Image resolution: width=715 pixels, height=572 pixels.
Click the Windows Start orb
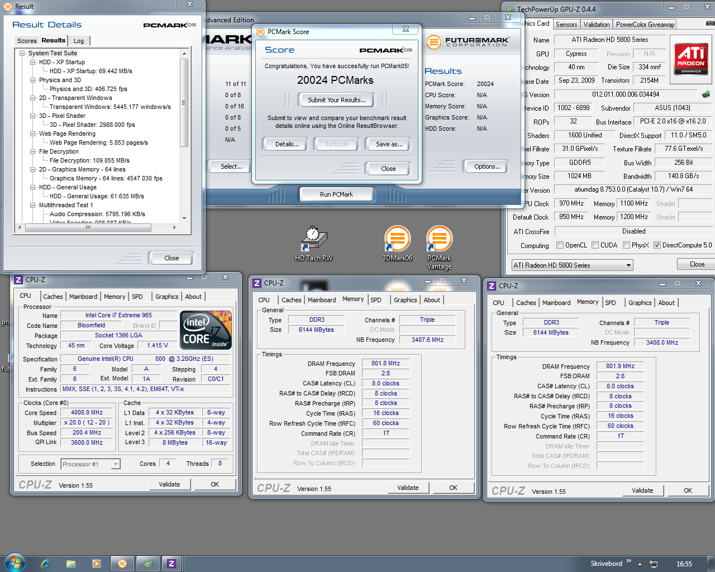(x=15, y=563)
